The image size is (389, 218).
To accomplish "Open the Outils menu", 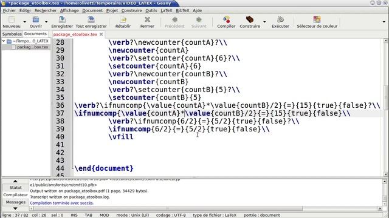I will pos(151,10).
